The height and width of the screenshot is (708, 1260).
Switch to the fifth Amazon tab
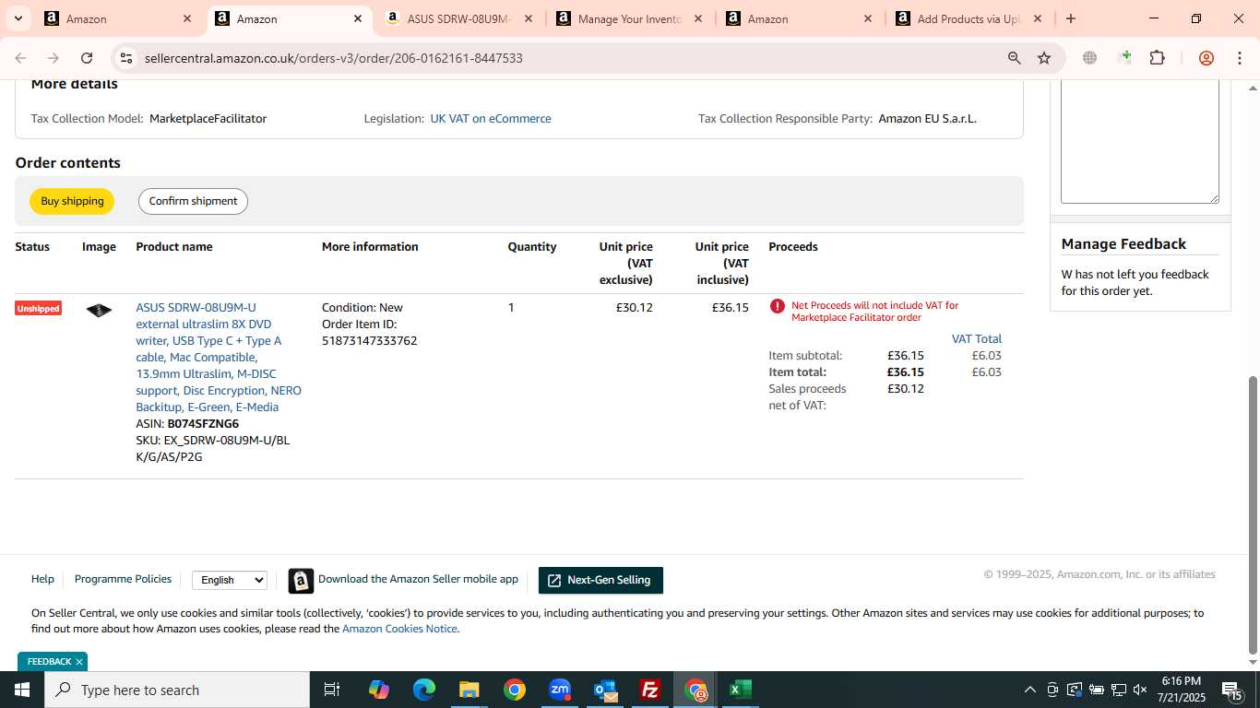click(x=797, y=18)
